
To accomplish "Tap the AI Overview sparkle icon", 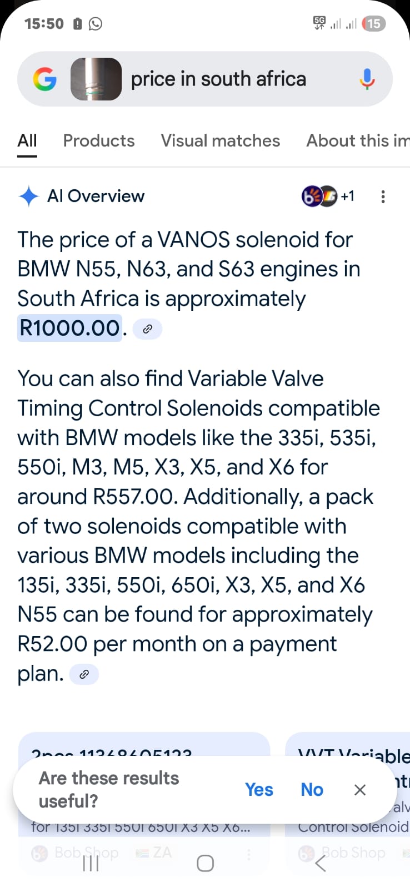I will click(x=28, y=196).
